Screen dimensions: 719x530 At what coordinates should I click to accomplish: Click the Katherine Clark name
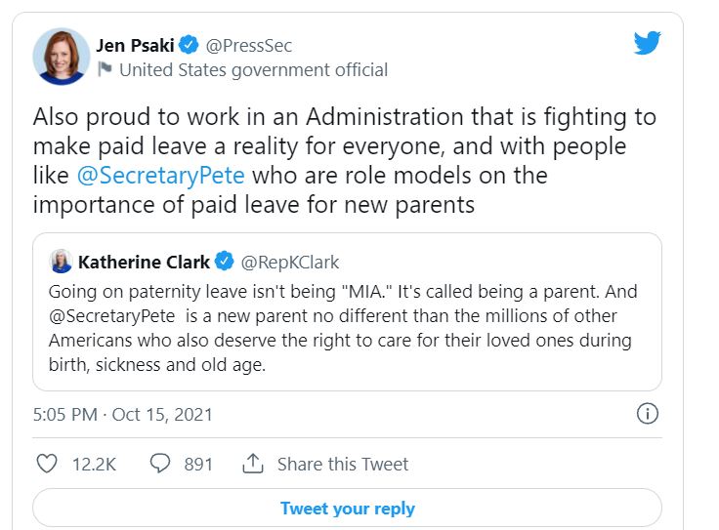point(144,262)
